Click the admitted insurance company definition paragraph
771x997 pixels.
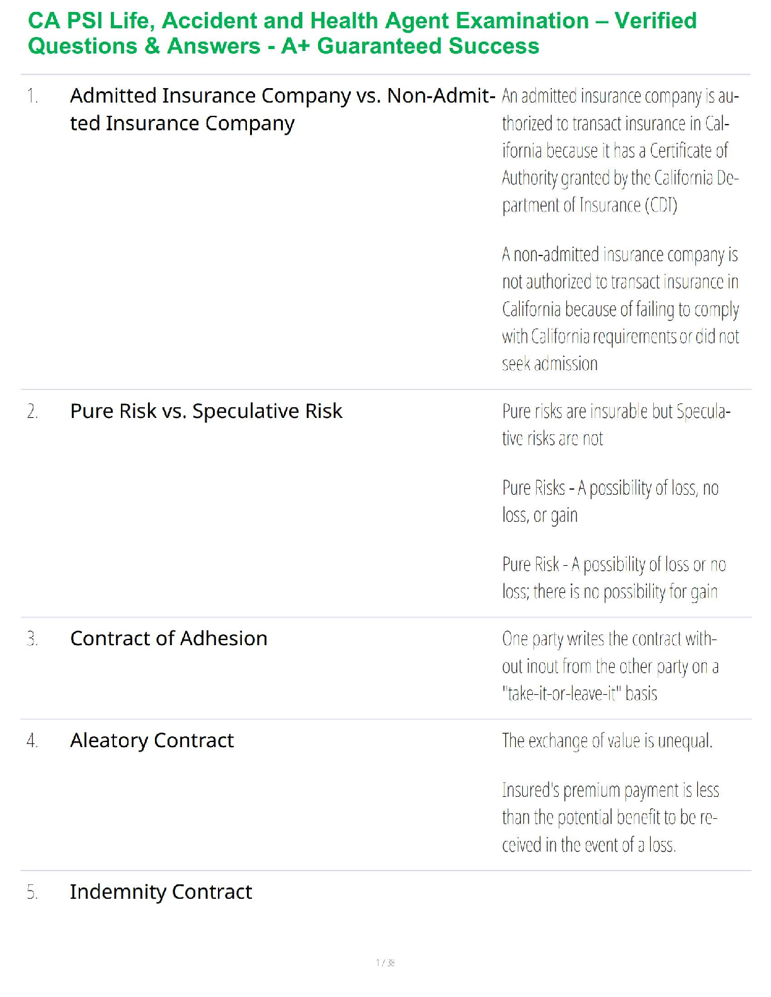(x=620, y=150)
